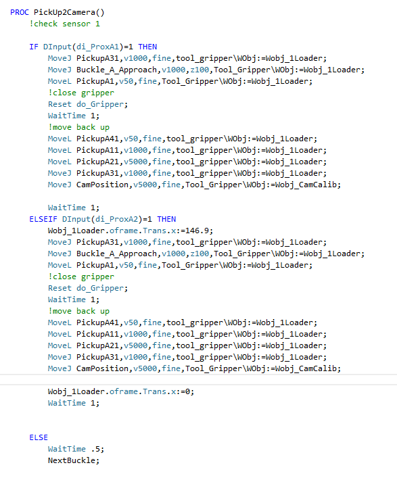This screenshot has width=397, height=482.
Task: Place cursor on the 146.9 value
Action: [199, 231]
